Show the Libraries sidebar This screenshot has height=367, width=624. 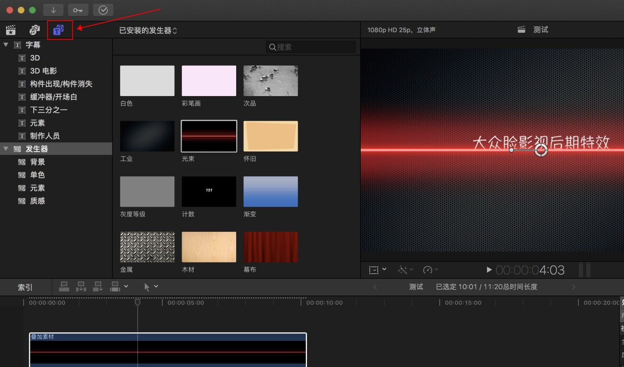(11, 30)
